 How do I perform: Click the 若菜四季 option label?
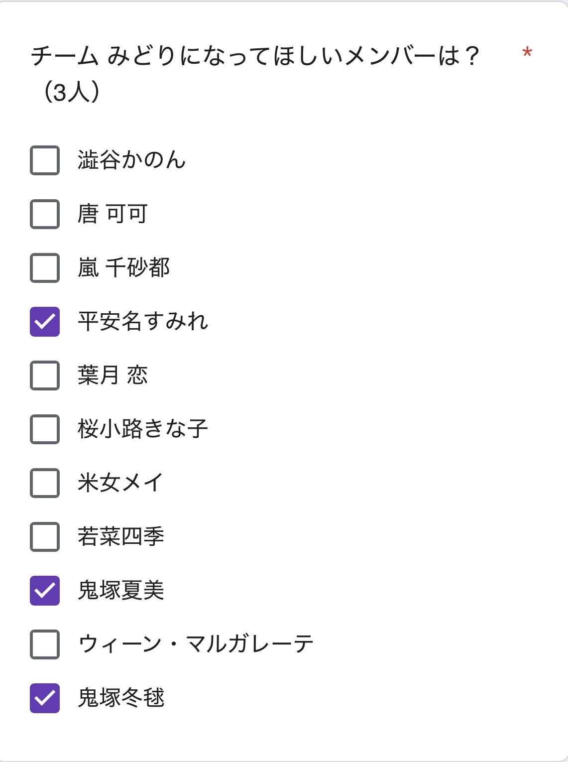[x=121, y=537]
